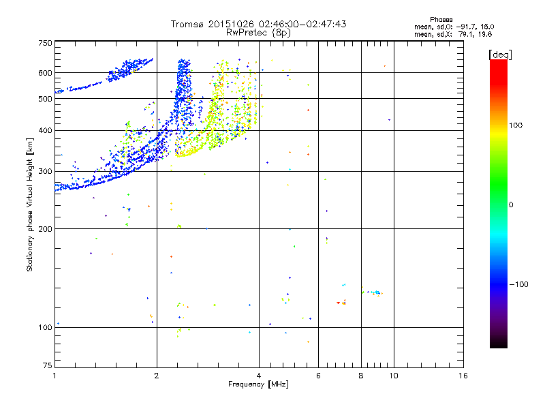Click the x-axis tick label '6'
The image size is (545, 409).
click(318, 376)
